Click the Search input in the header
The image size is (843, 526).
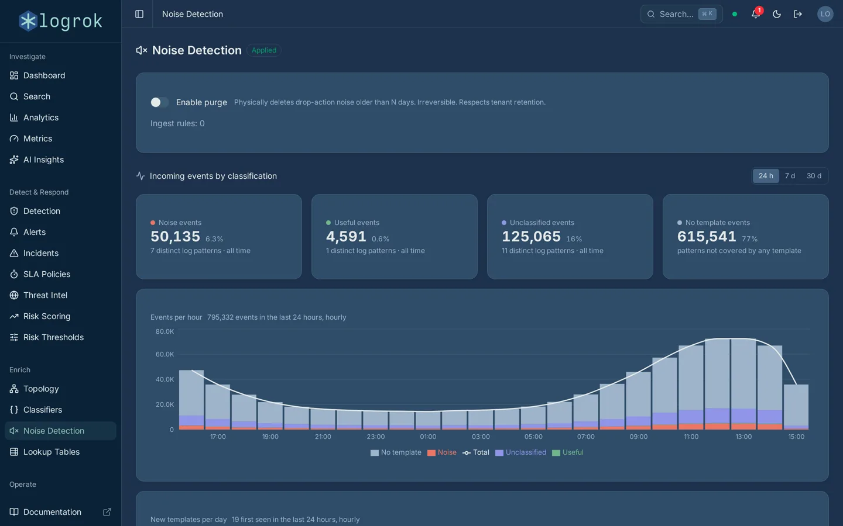[x=681, y=14]
